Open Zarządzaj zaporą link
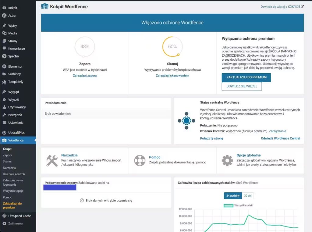This screenshot has width=312, height=232. (85, 76)
